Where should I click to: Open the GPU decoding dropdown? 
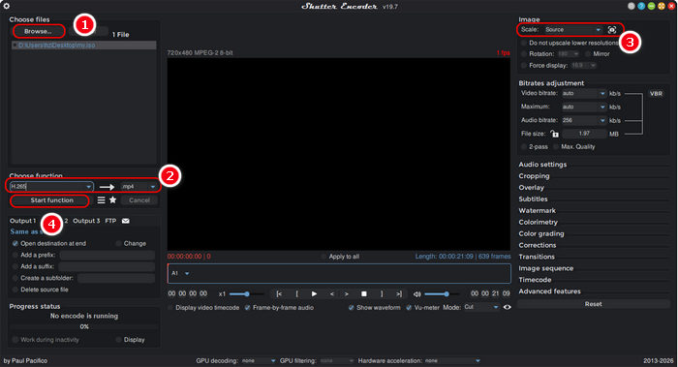259,360
